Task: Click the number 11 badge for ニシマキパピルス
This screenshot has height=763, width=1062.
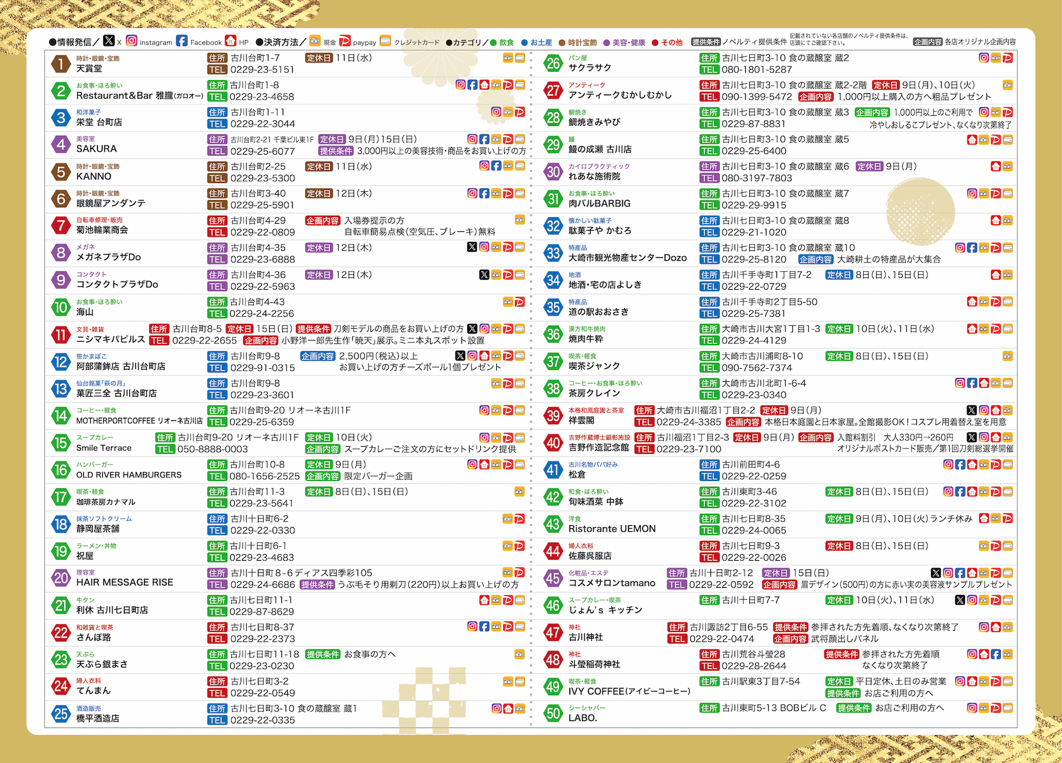Action: (x=61, y=335)
